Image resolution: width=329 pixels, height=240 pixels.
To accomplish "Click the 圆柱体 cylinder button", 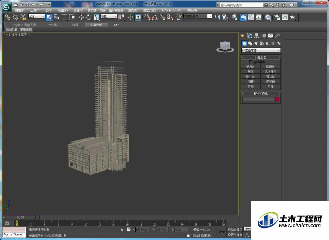I will pos(251,76).
